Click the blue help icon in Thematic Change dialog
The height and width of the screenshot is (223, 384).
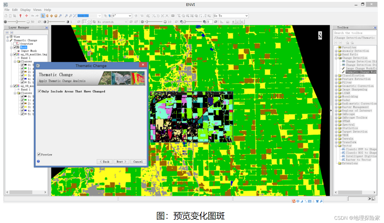tap(38, 161)
